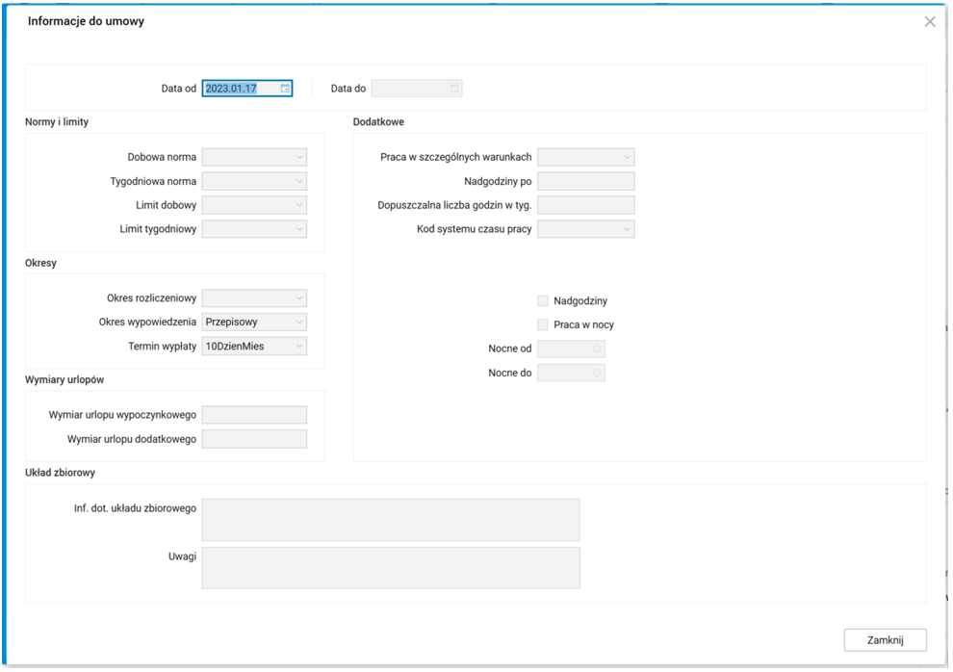This screenshot has height=672, width=953.
Task: Click the clock icon in Nocne do
Action: coord(597,373)
